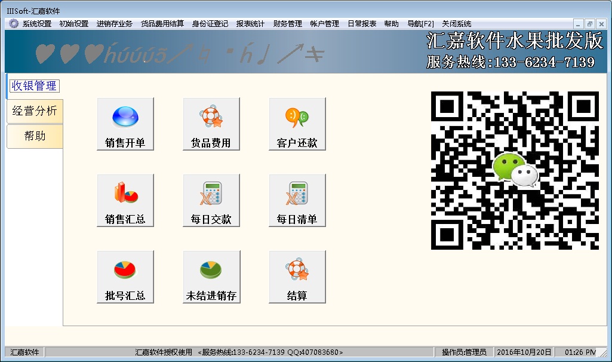Choose 关闭系统 to close the system

(457, 24)
